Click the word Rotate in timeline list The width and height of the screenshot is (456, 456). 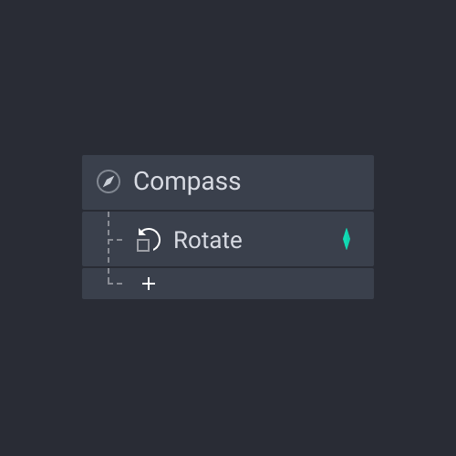[x=208, y=240]
